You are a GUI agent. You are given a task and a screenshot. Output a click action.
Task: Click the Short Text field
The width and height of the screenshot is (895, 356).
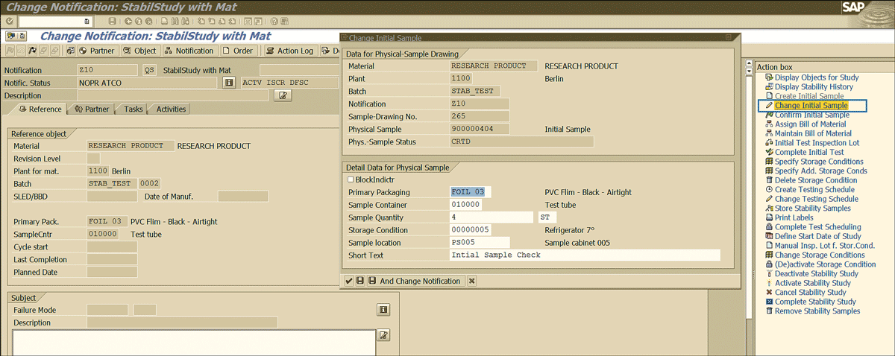(x=585, y=255)
